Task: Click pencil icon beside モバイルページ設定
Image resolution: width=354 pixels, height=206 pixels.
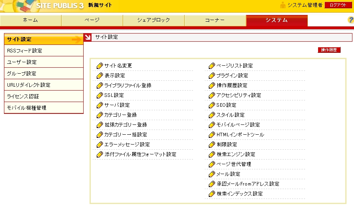Action: [x=212, y=125]
